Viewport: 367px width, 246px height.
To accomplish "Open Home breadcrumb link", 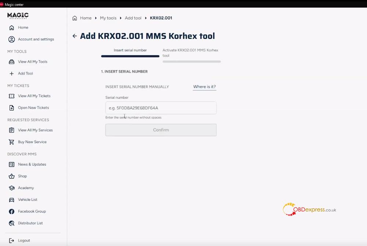I will tap(86, 18).
